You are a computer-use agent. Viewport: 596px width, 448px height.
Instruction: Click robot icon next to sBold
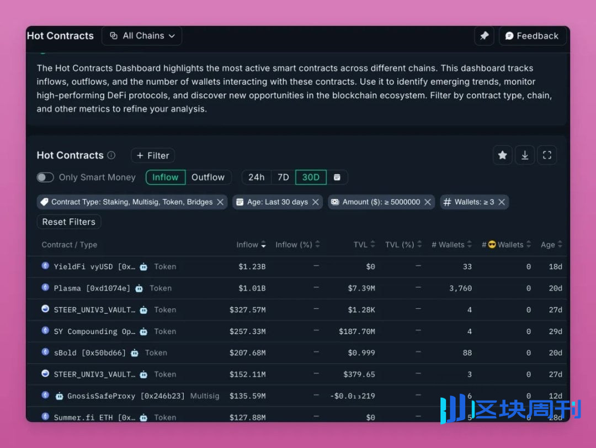pyautogui.click(x=135, y=353)
